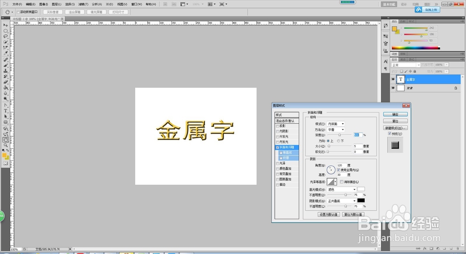Open the layer blend mode 正常 dropdown
This screenshot has width=466, height=254.
[406, 65]
